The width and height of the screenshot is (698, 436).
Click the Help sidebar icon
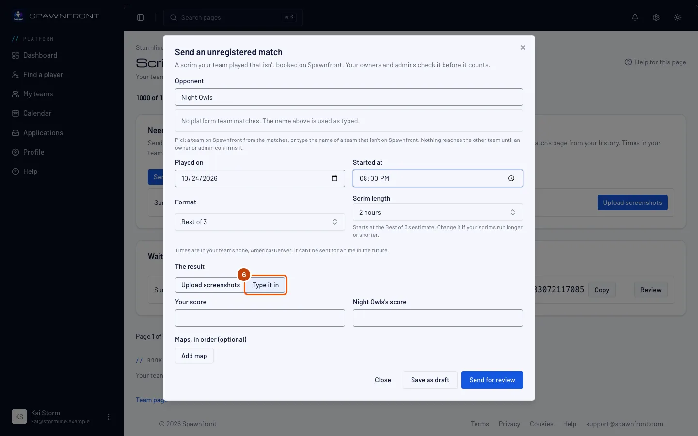pyautogui.click(x=16, y=171)
